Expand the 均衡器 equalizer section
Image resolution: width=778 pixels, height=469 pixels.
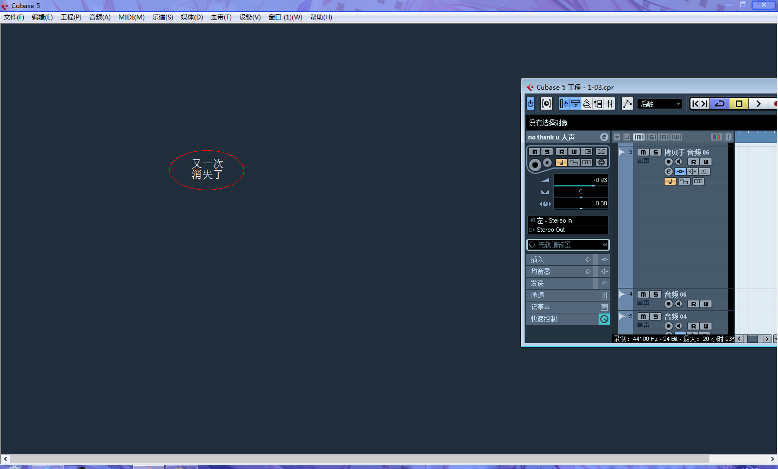(x=559, y=272)
